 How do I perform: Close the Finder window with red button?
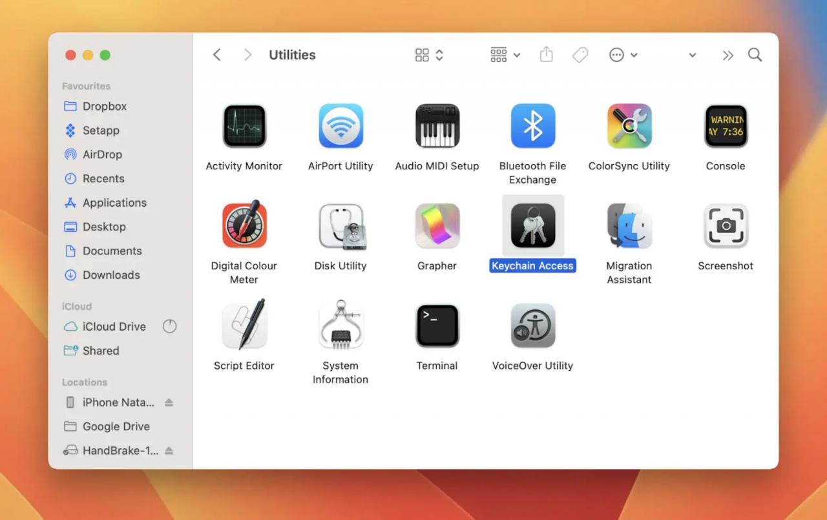coord(71,56)
